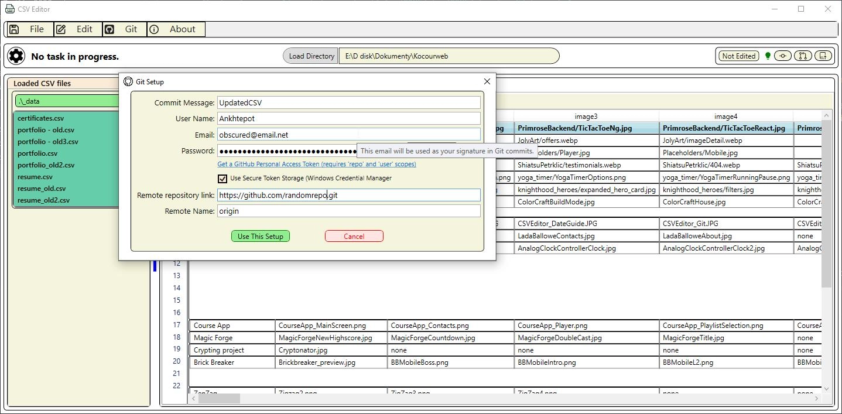Image resolution: width=842 pixels, height=414 pixels.
Task: Click cell knighthood_heroes/filters.jpg
Action: 727,190
